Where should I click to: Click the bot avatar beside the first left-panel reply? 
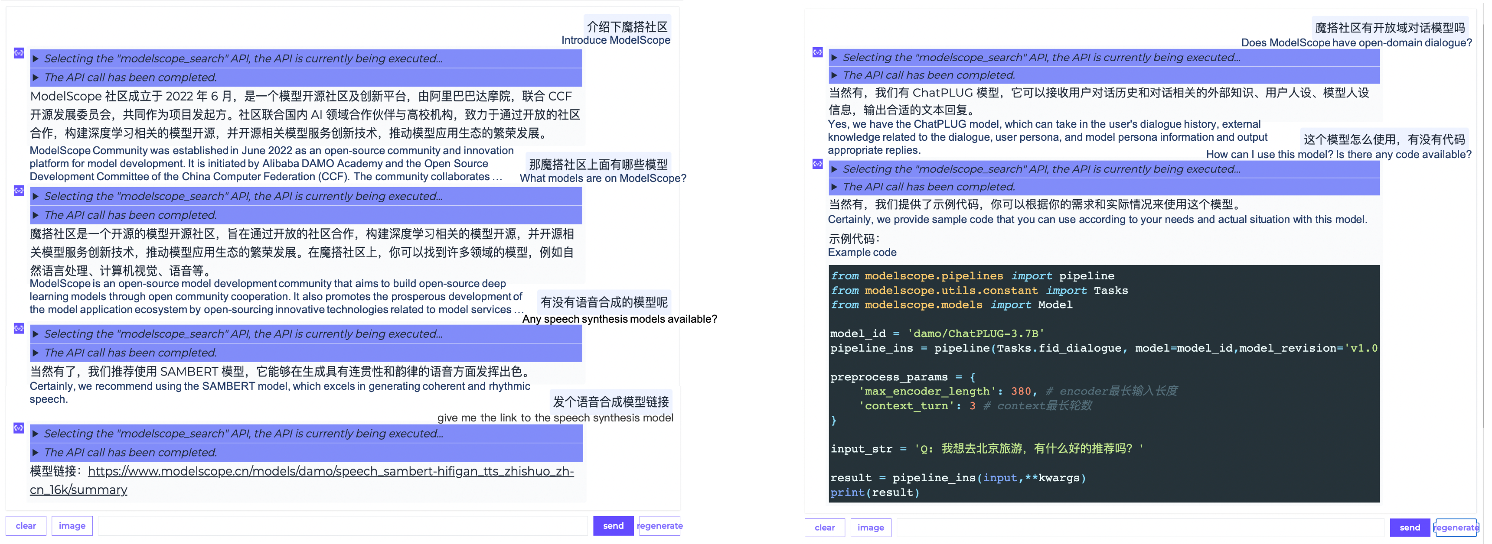(19, 53)
